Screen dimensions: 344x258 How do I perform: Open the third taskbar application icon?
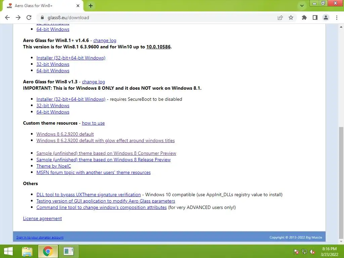69,251
